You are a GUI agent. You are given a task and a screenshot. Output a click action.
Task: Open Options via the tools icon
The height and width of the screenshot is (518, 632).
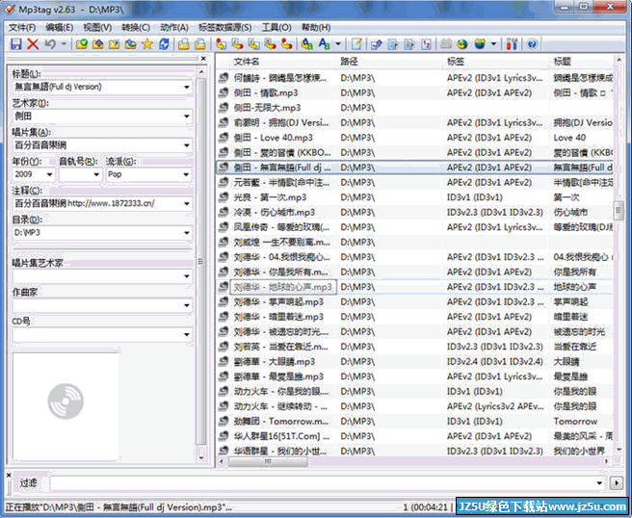pos(512,44)
